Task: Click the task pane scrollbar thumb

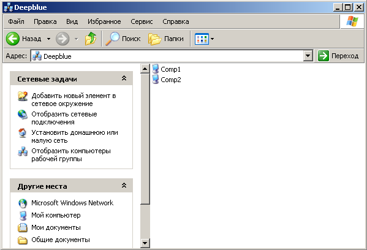Action: click(145, 139)
